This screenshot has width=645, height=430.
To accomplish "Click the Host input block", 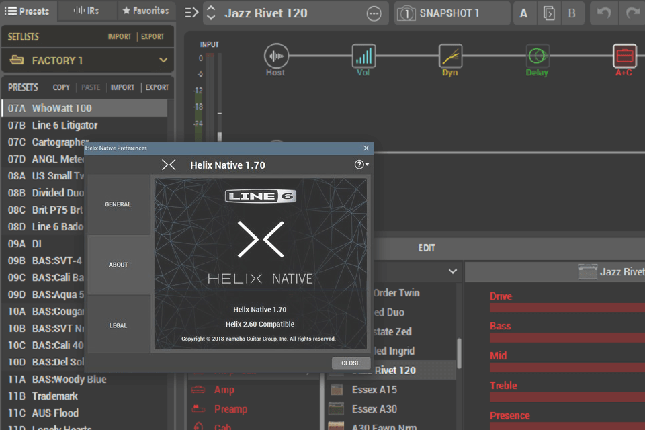I will pyautogui.click(x=275, y=56).
